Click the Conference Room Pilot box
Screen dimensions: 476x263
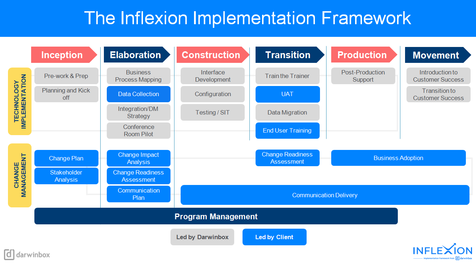click(139, 130)
